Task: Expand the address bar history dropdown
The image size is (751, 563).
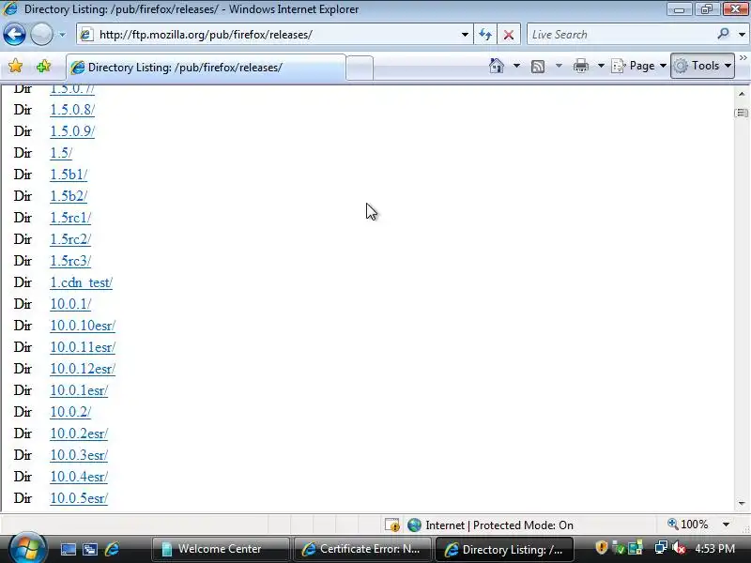Action: (465, 35)
